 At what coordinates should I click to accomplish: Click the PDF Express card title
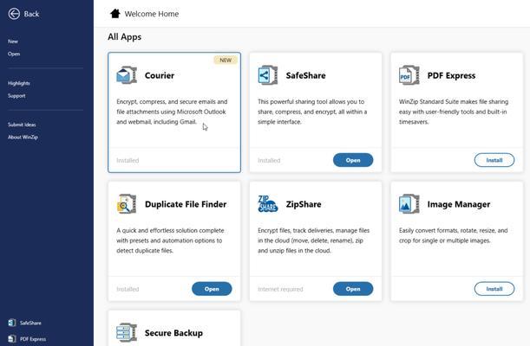tap(451, 75)
